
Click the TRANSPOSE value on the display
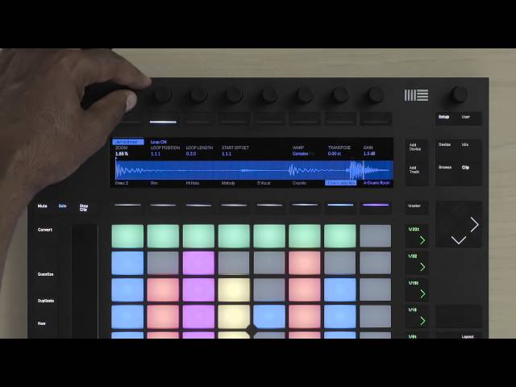[x=335, y=153]
